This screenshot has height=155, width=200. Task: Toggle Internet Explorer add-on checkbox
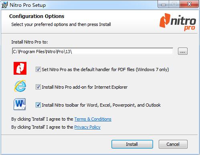pyautogui.click(x=38, y=87)
